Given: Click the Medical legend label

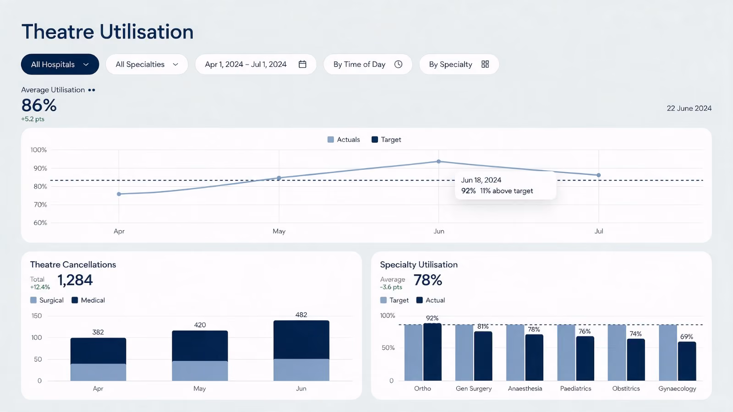Looking at the screenshot, I should (93, 300).
